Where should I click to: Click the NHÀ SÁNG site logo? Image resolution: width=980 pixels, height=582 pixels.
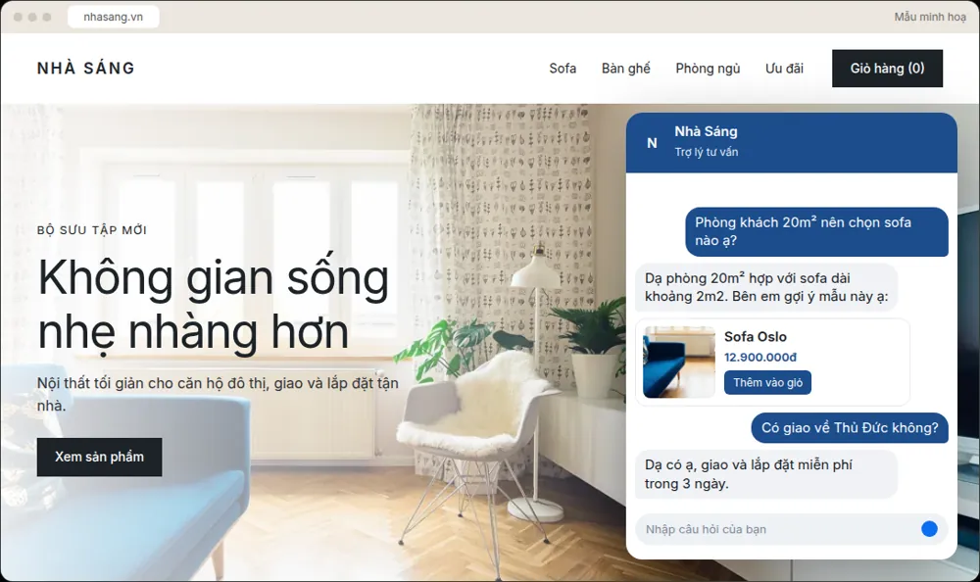[86, 69]
